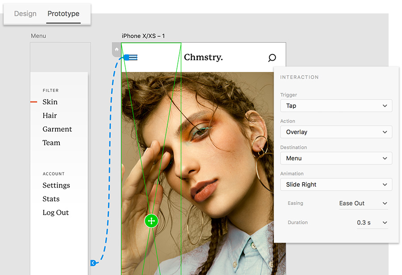Select the iPhone X/XS – 1 artboard title
The width and height of the screenshot is (402, 275).
coord(143,36)
